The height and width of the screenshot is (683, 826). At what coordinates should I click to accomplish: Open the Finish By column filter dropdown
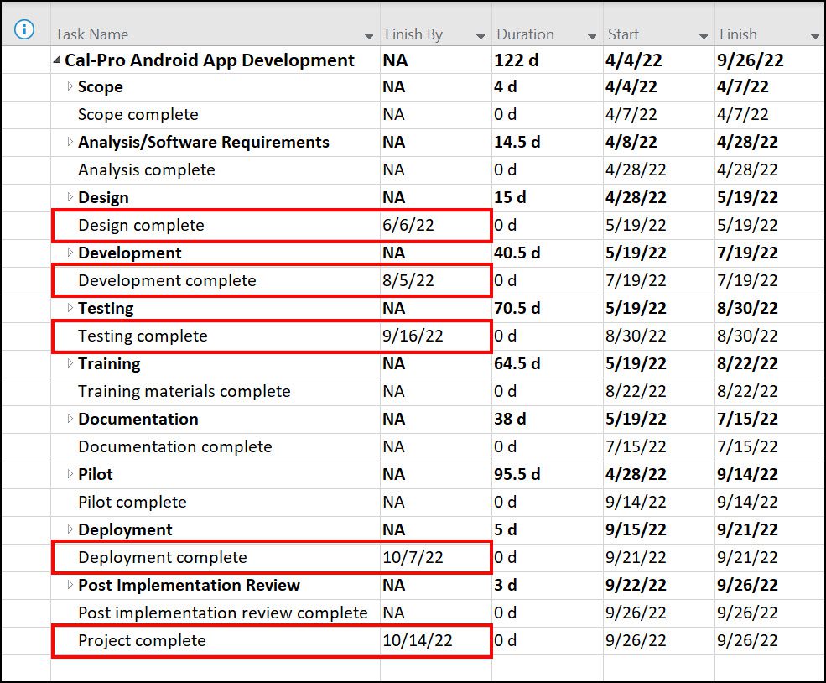point(481,36)
